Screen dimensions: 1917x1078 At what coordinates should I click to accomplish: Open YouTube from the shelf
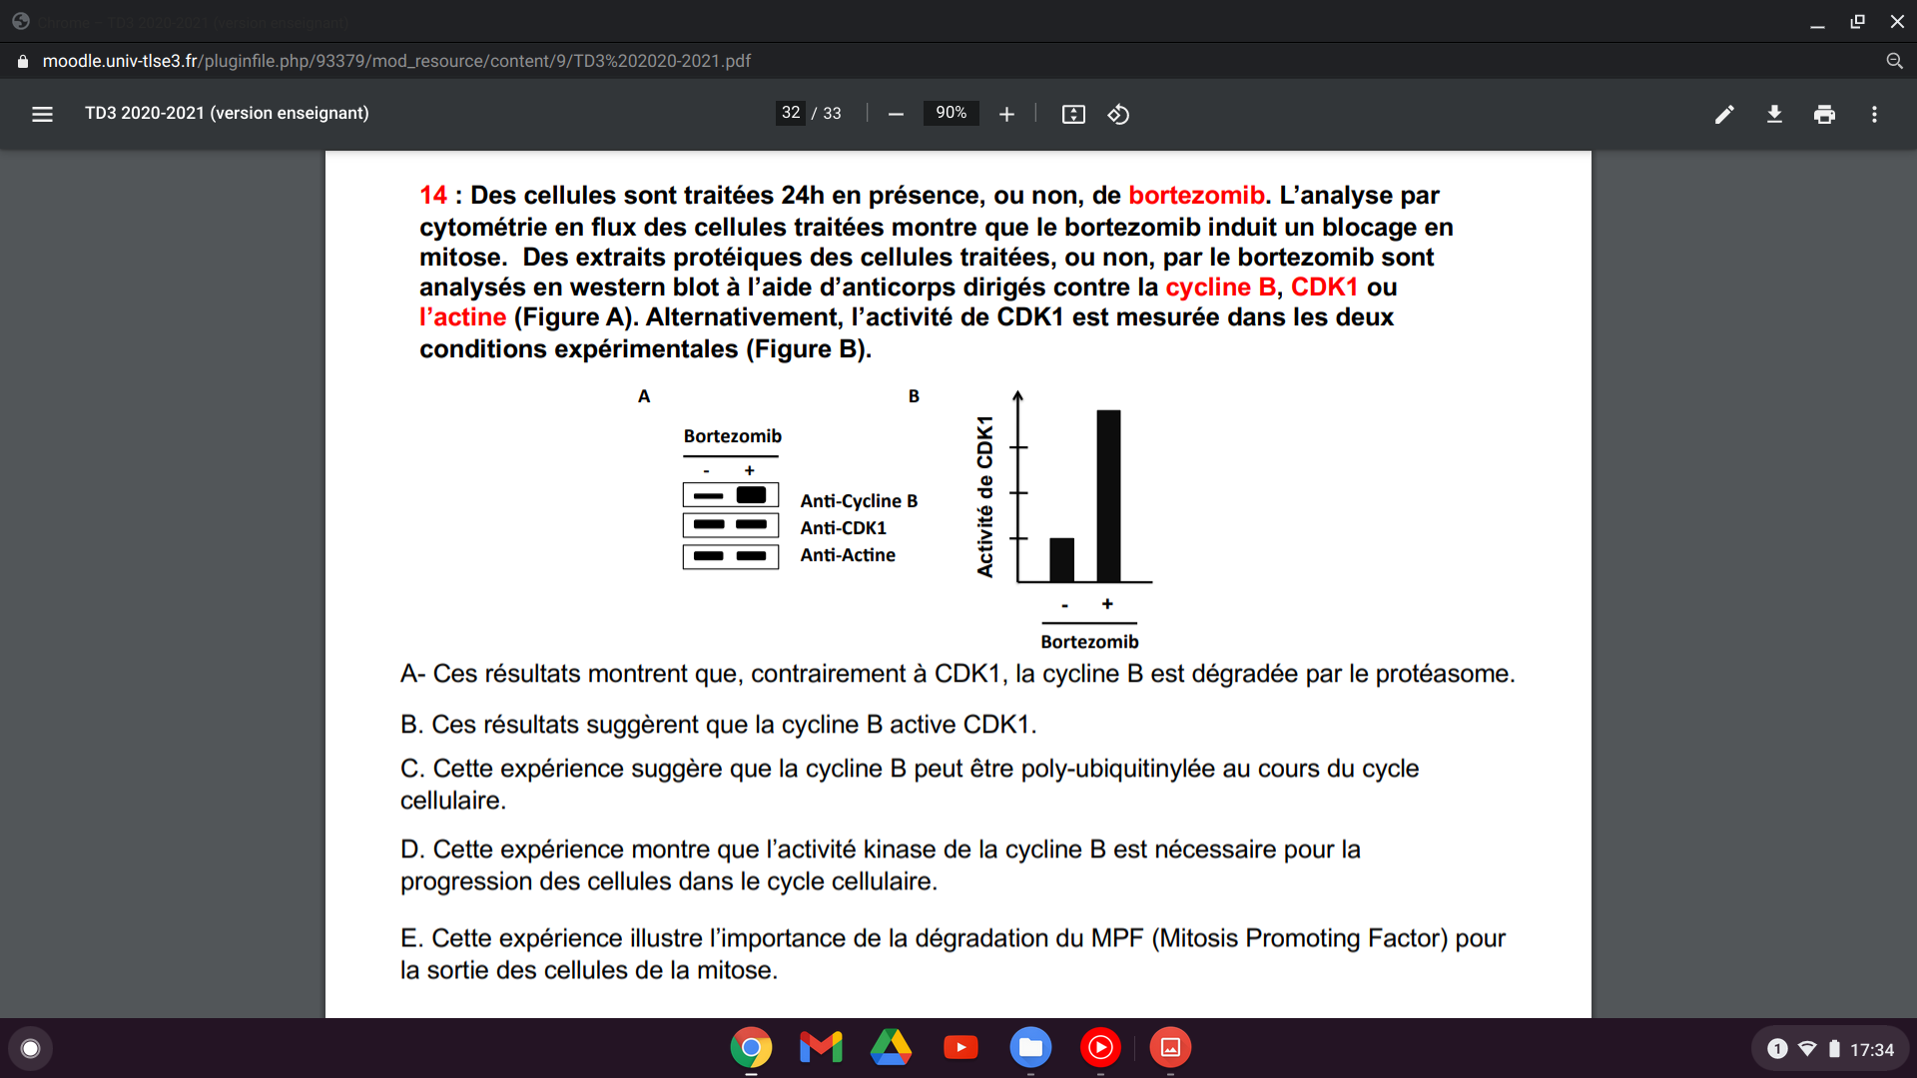[960, 1047]
